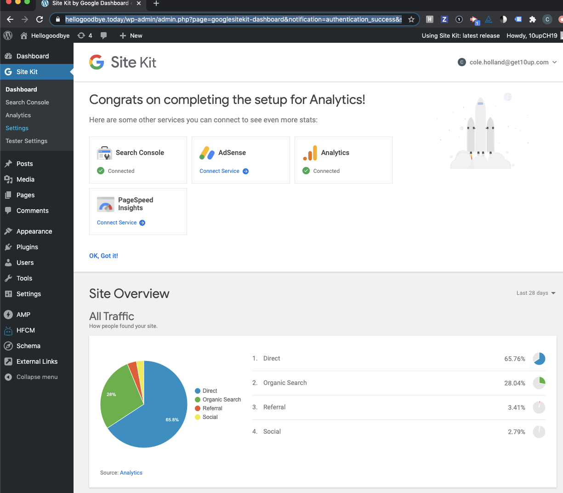Open AMP in the sidebar
The width and height of the screenshot is (563, 493).
point(37,315)
